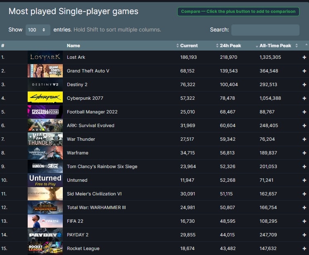The height and width of the screenshot is (255, 309).
Task: Open Warframe thumbnail
Action: tap(45, 153)
